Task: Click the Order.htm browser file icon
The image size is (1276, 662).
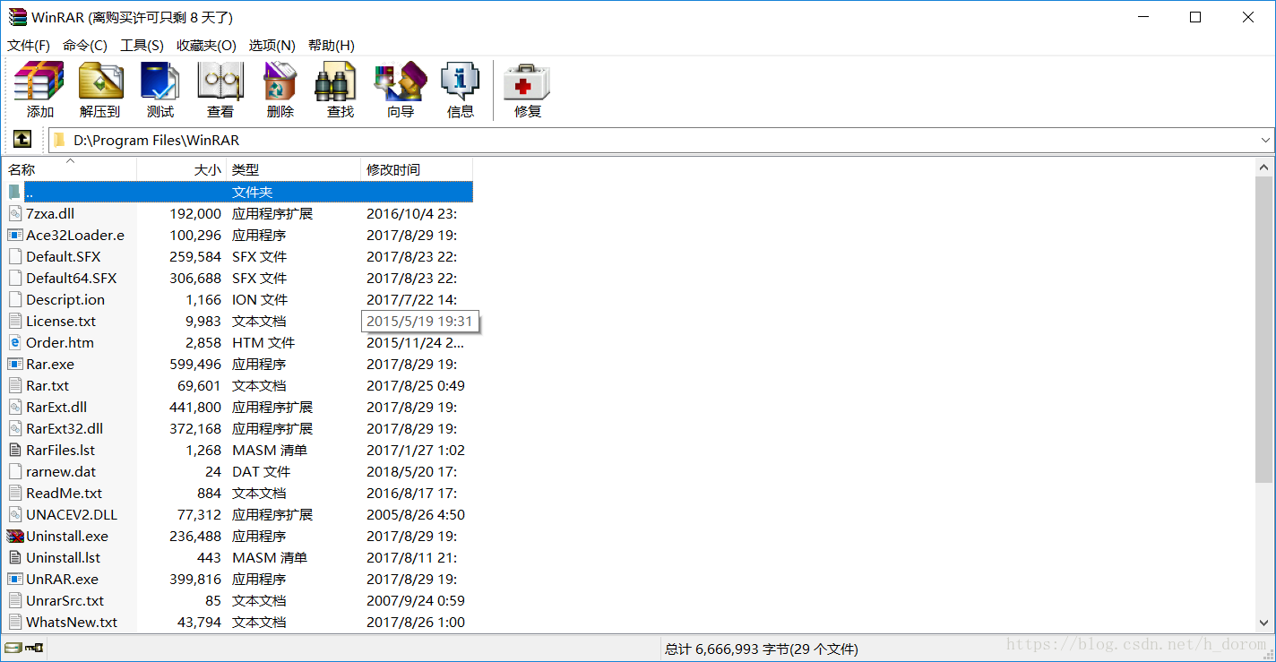Action: pos(15,342)
